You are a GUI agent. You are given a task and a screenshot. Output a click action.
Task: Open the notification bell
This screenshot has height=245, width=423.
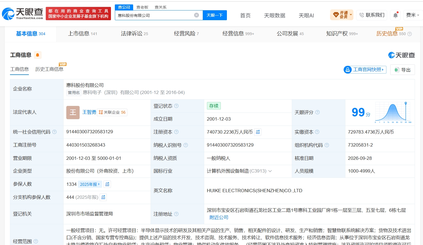pos(396,15)
